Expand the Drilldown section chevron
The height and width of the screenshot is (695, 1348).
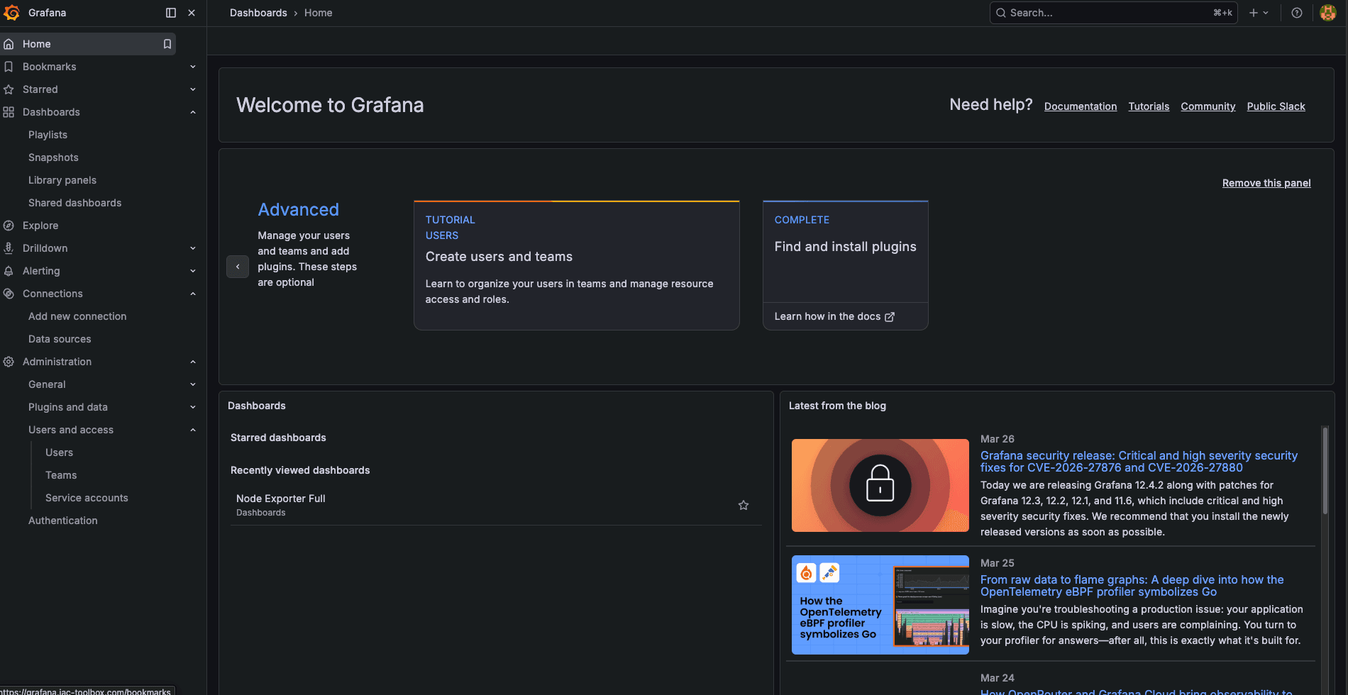pos(193,248)
